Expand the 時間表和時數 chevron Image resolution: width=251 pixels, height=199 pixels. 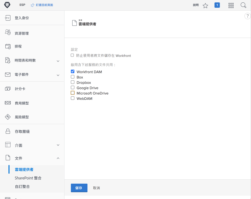tap(58, 61)
